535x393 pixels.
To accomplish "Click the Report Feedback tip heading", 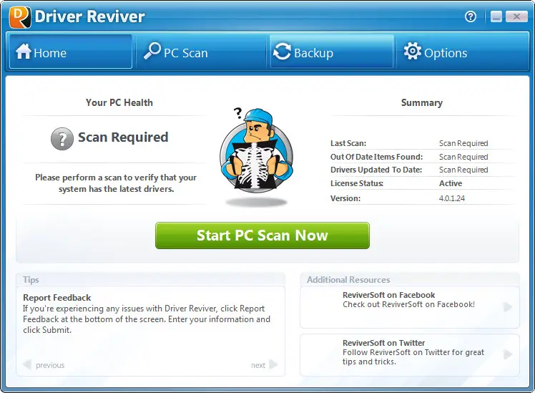I will tap(57, 297).
